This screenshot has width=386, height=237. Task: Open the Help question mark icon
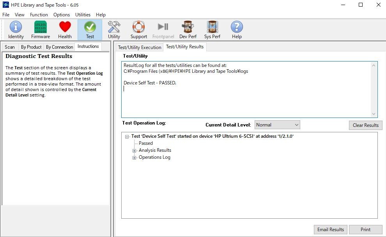click(237, 30)
